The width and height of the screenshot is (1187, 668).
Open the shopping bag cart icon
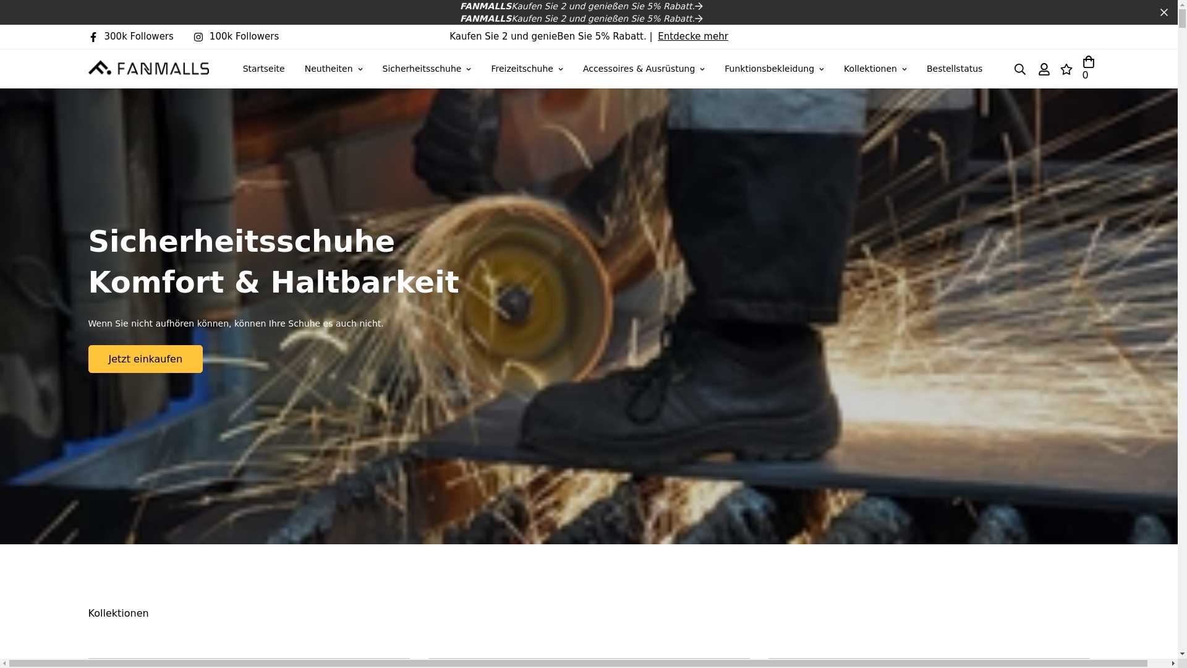(1089, 62)
